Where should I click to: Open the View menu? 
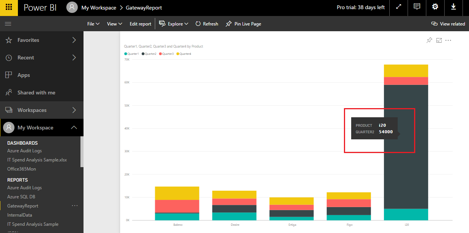tap(114, 24)
